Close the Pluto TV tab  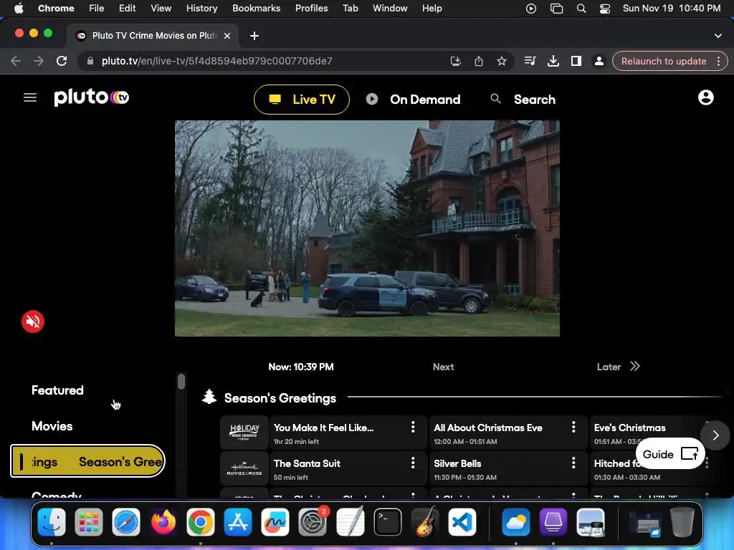tap(227, 36)
